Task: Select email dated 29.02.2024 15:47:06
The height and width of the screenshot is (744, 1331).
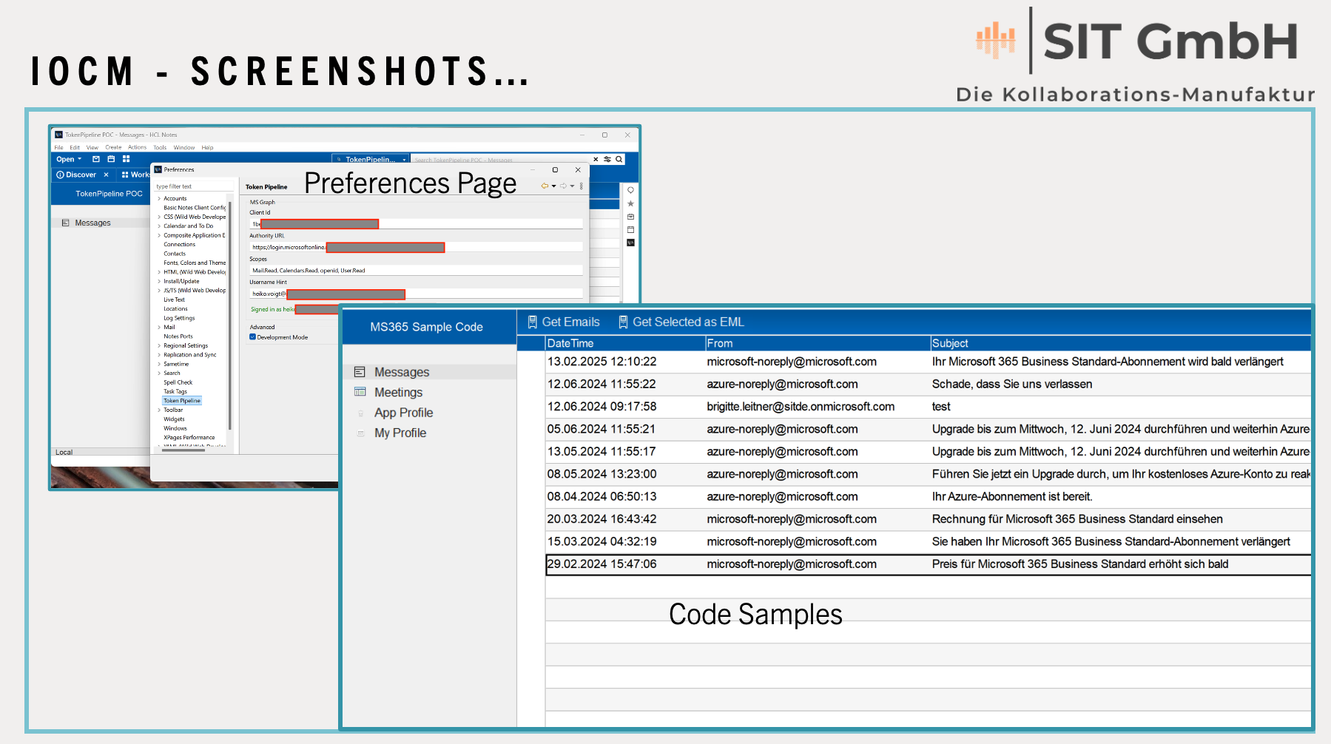Action: 928,564
